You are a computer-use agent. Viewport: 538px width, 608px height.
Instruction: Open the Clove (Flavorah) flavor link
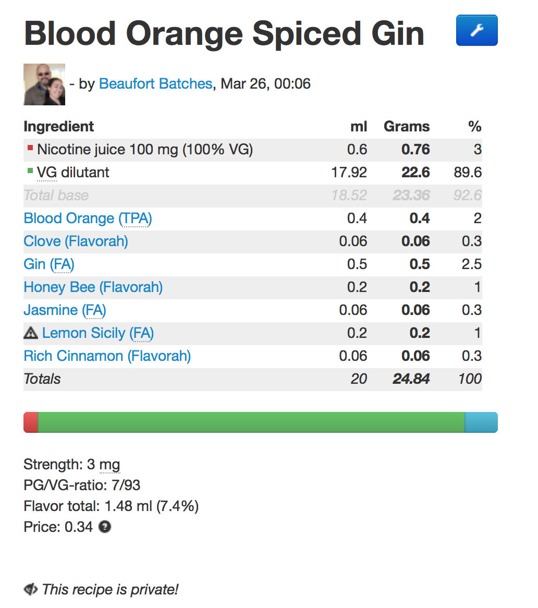pos(76,241)
